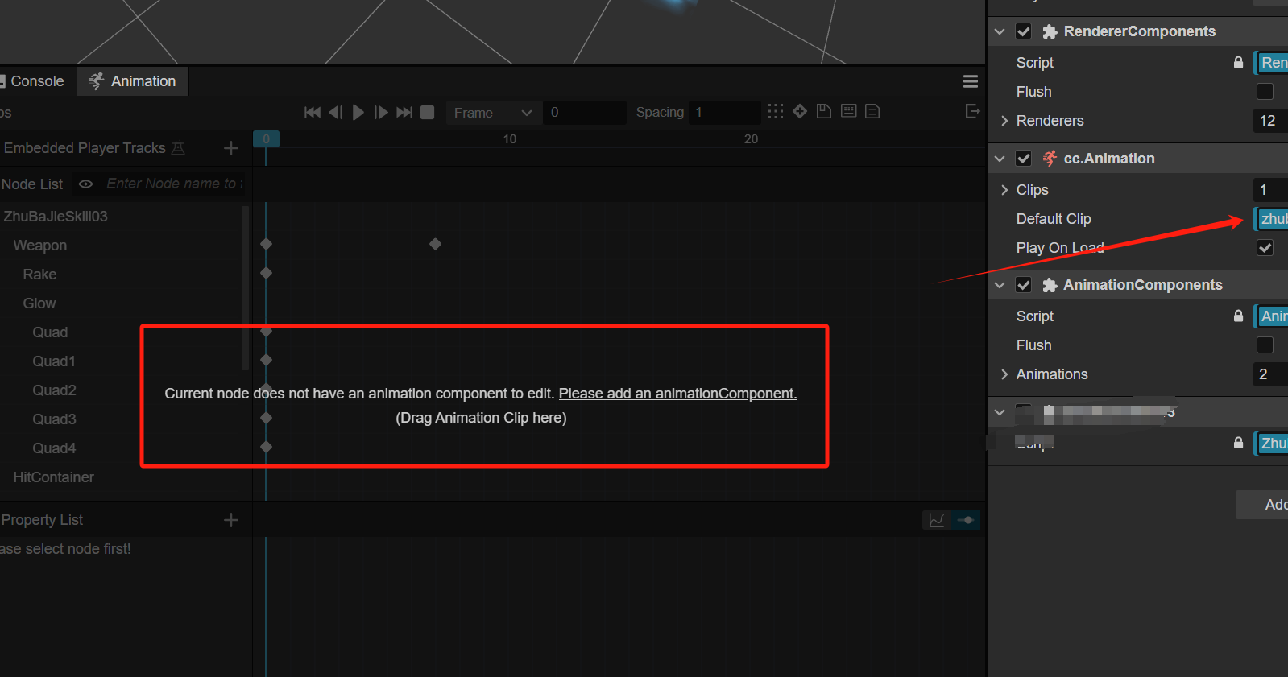Click the RendererComponents Script lock icon
Image resolution: width=1288 pixels, height=677 pixels.
coord(1239,63)
